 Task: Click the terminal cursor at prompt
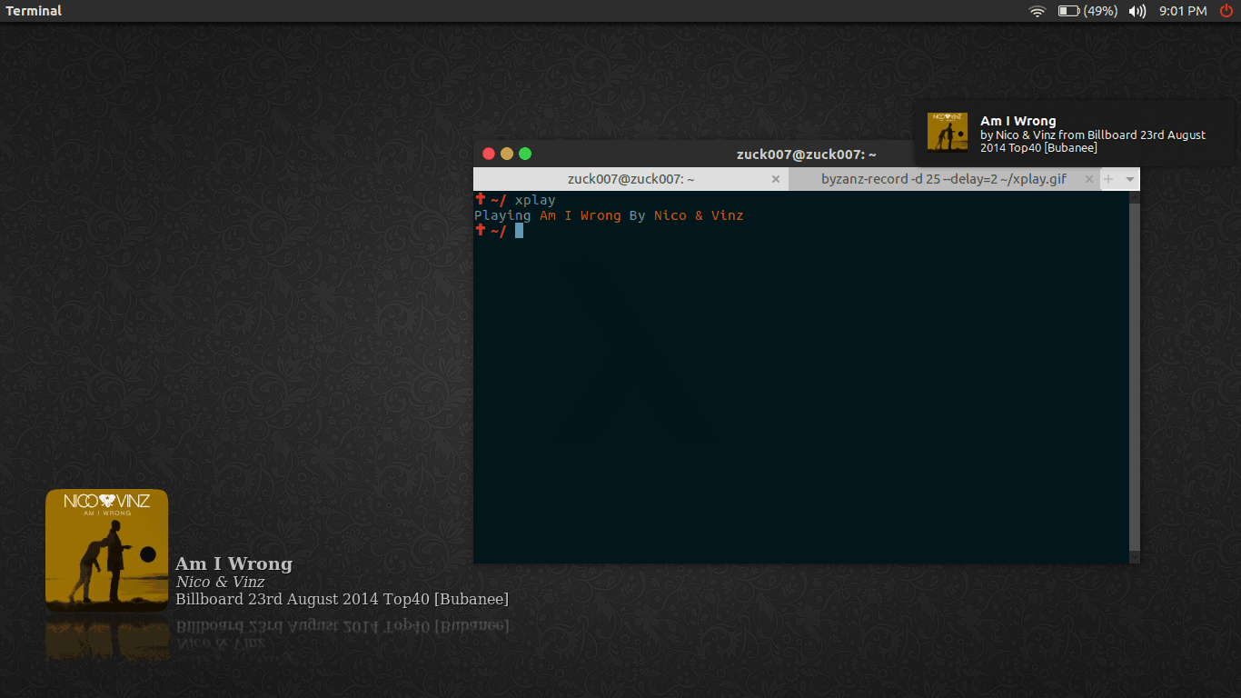pyautogui.click(x=519, y=231)
